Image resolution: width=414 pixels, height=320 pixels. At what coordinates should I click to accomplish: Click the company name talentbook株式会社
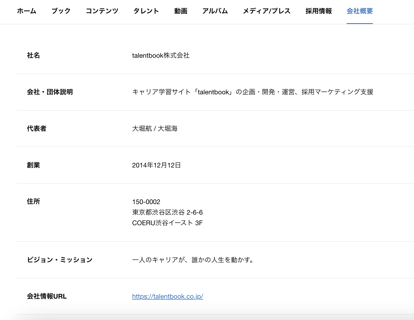click(161, 55)
